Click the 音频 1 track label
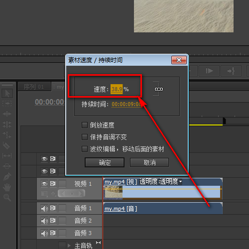The height and width of the screenshot is (249, 249). tap(83, 208)
